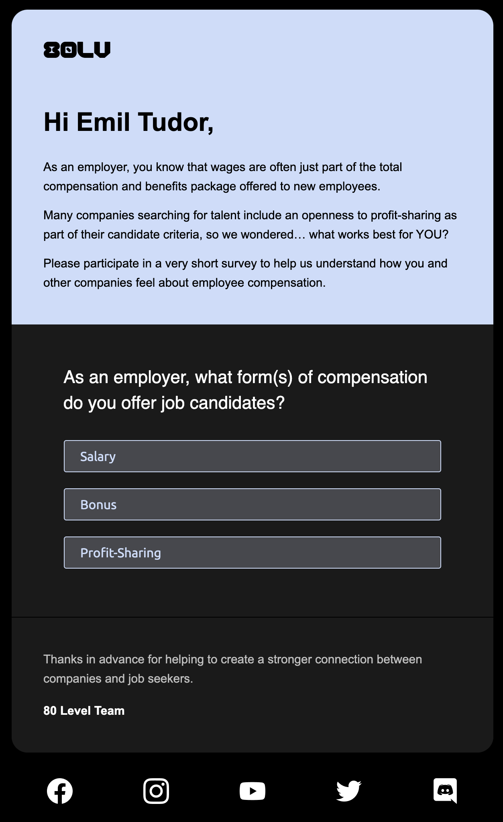Click the paragraph starting "As an employer, you know"
Viewport: 503px width, 822px height.
223,177
